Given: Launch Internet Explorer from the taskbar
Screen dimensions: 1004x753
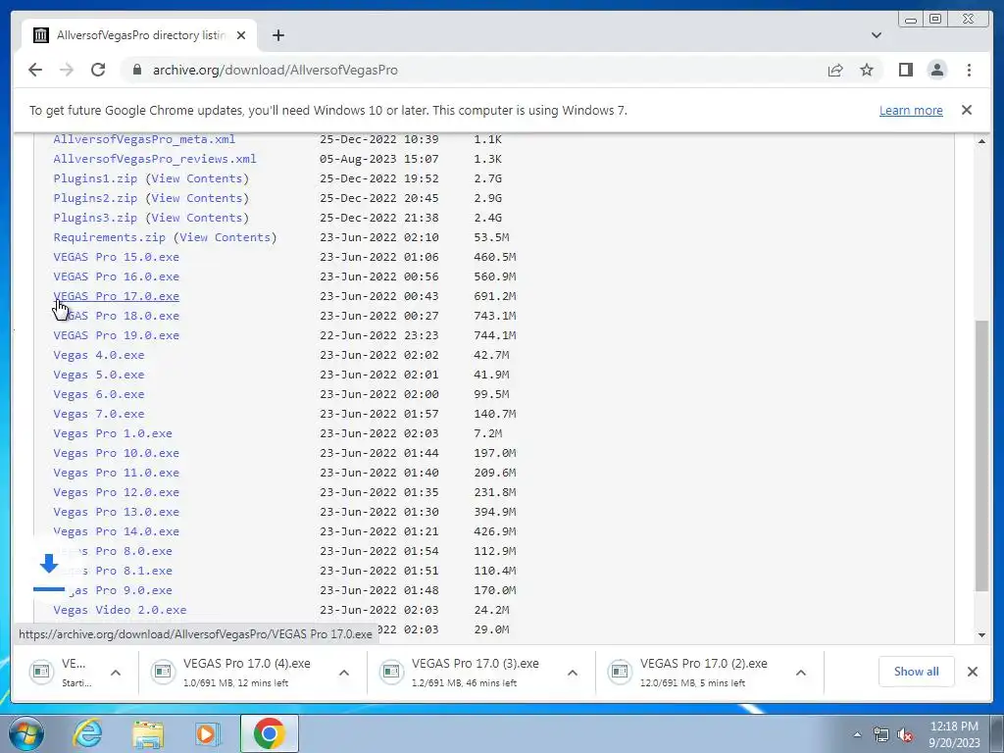Looking at the screenshot, I should [87, 733].
